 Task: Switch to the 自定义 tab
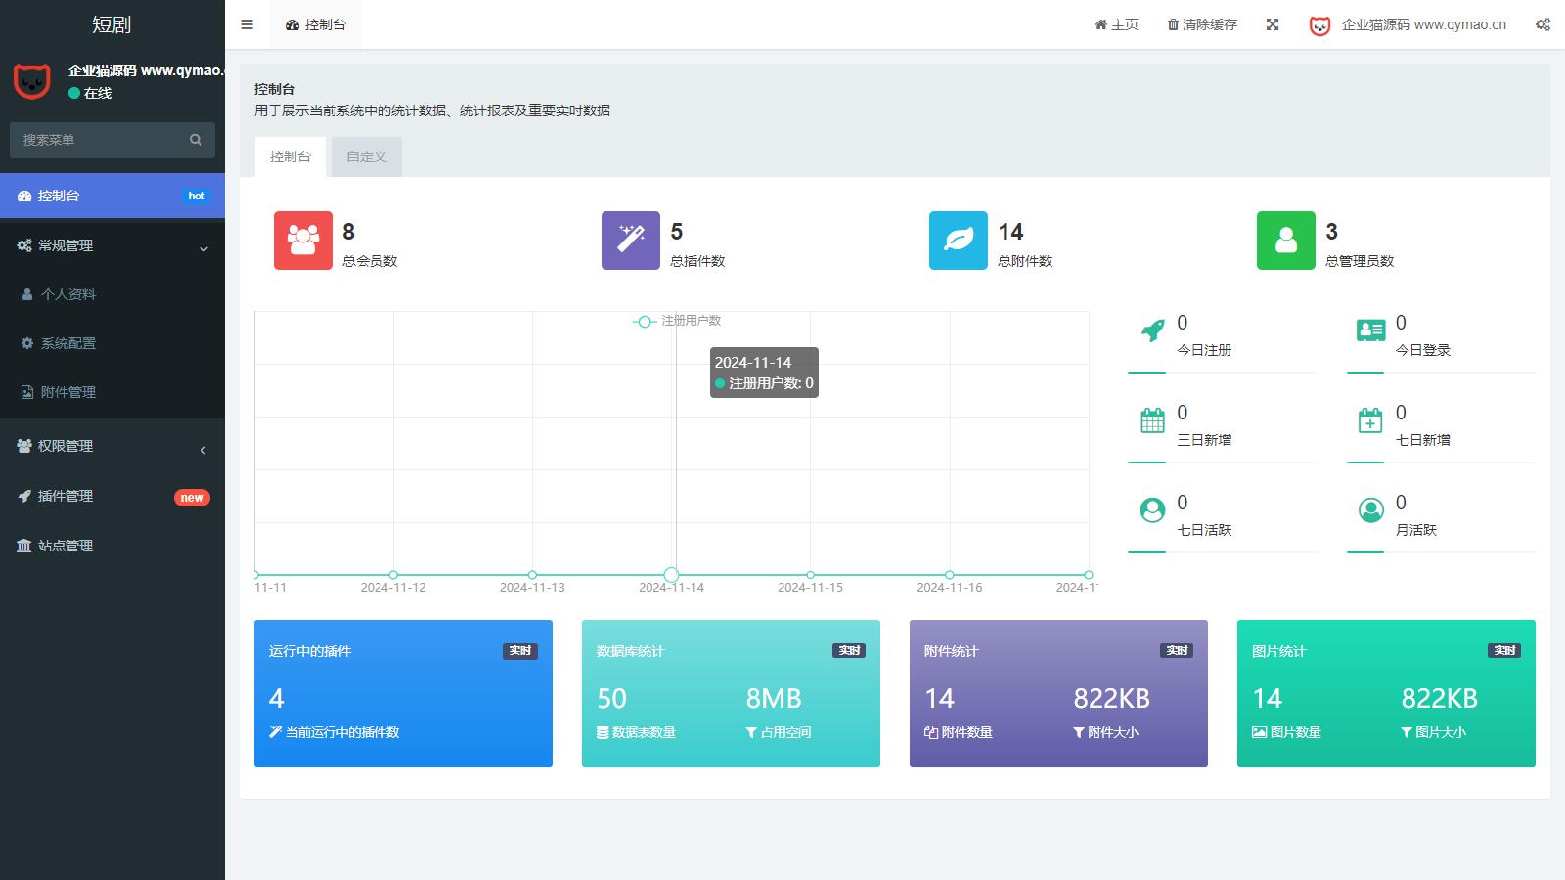(x=367, y=156)
